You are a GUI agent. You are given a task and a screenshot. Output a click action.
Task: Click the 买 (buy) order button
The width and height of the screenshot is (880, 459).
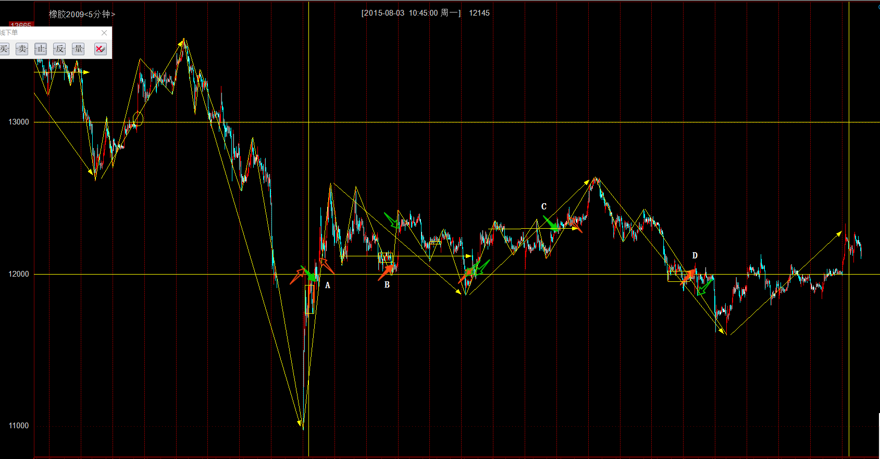(4, 49)
